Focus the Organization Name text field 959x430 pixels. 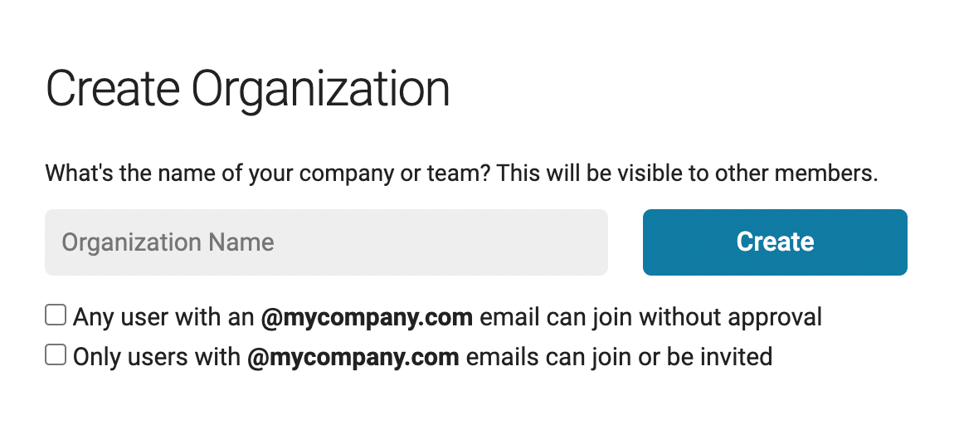[x=326, y=242]
